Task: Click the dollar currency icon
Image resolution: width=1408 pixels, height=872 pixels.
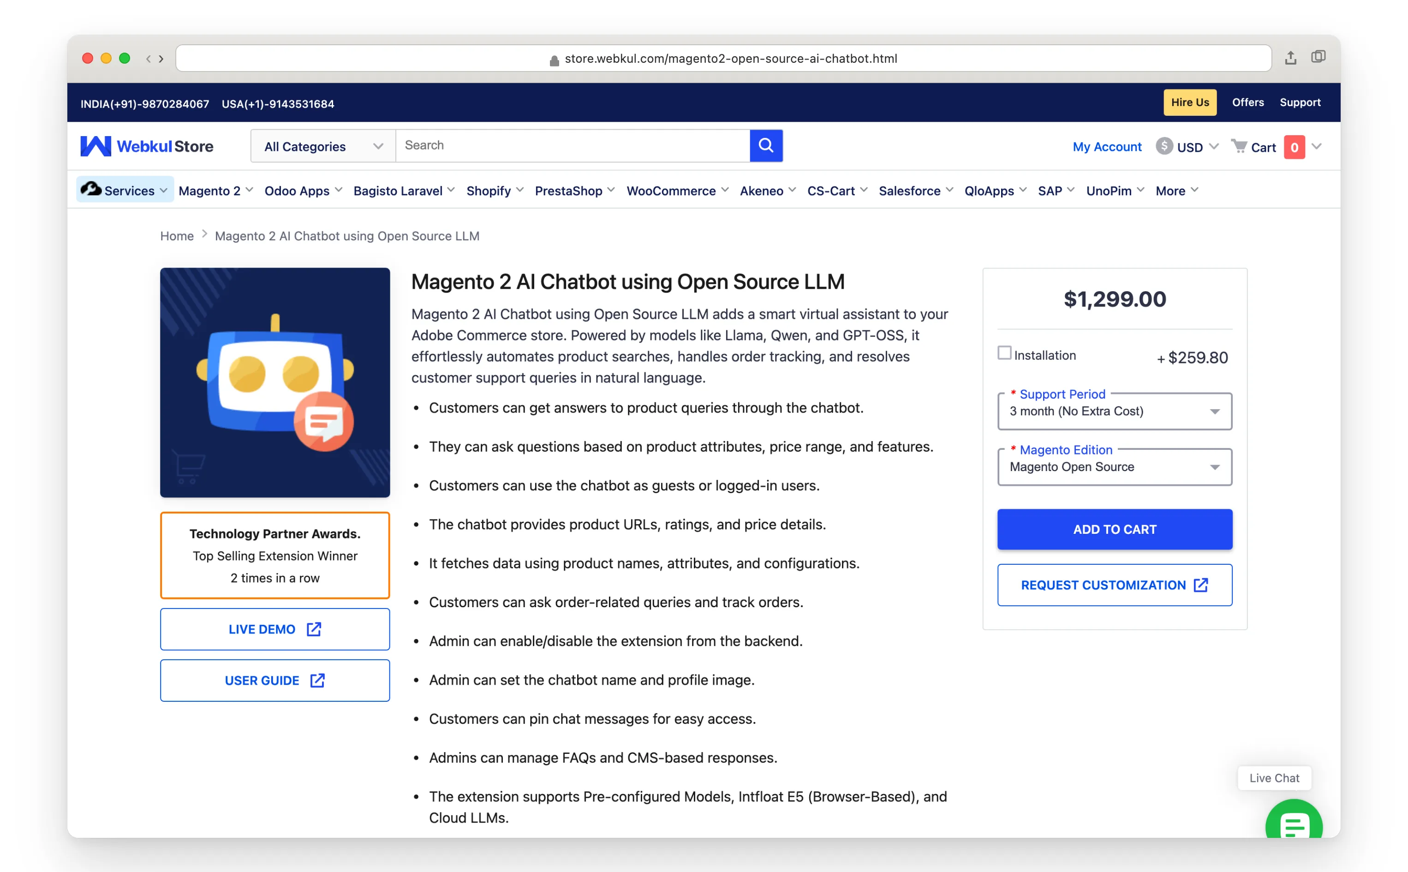Action: point(1163,146)
